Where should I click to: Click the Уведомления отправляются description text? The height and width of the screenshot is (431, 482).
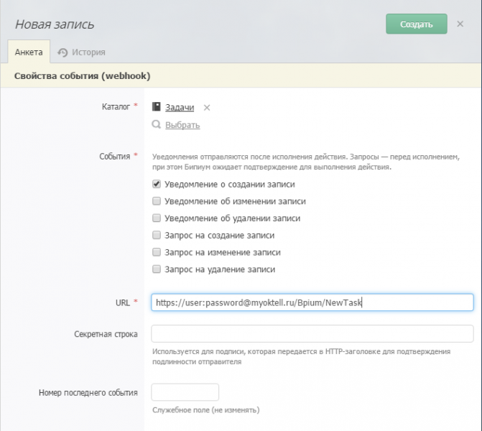(306, 162)
